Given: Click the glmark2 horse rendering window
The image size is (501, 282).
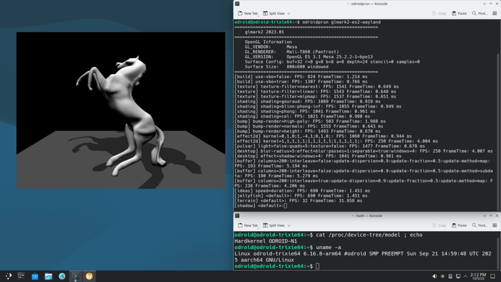Looking at the screenshot, I should pos(112,110).
